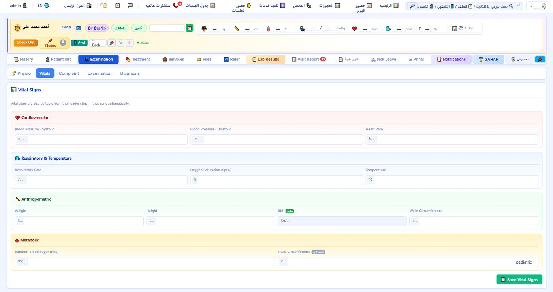
Task: Open حضور اليوم attendance page
Action: click(363, 8)
